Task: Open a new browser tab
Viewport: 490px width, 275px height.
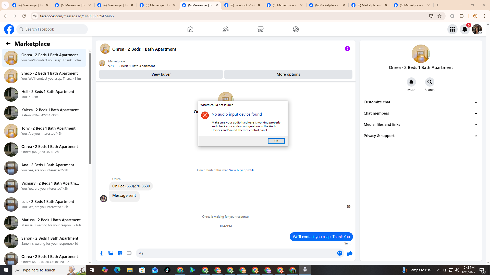Action: tap(438, 5)
